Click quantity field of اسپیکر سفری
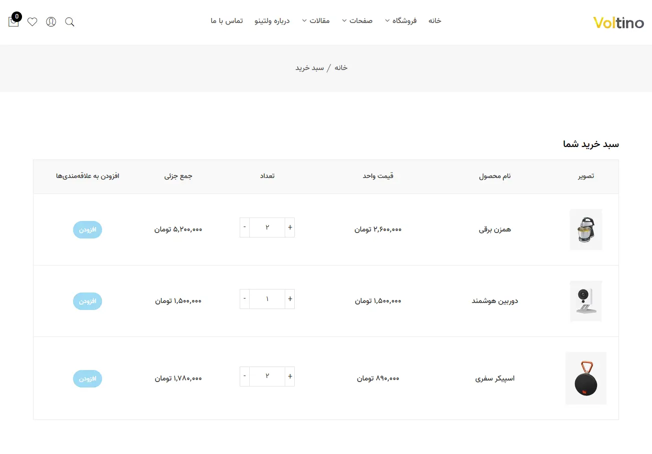652x454 pixels. click(267, 376)
